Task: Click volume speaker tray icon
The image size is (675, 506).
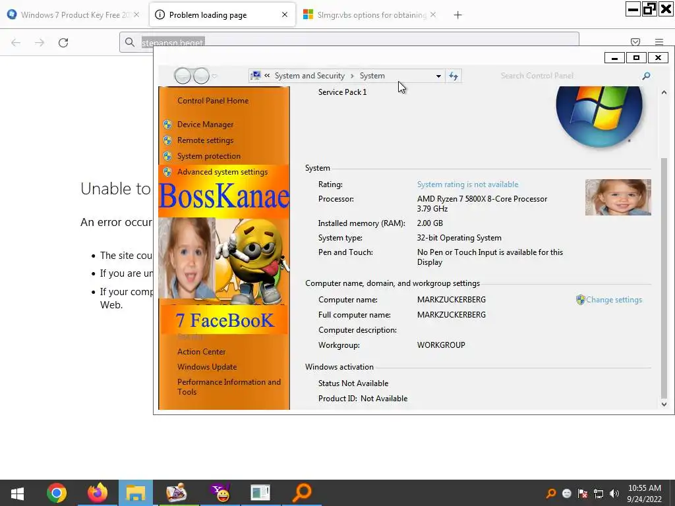Action: tap(614, 493)
